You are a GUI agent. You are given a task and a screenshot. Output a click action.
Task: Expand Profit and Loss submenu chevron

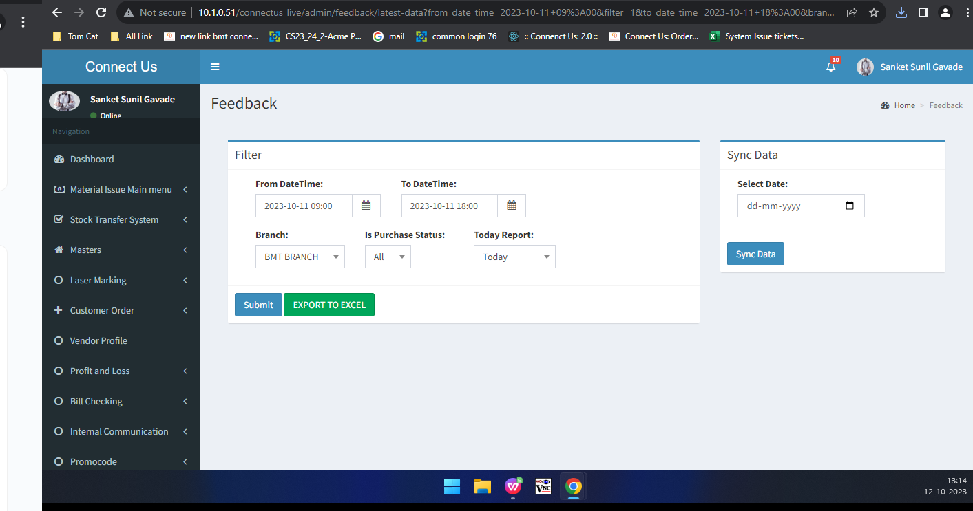[x=185, y=371]
